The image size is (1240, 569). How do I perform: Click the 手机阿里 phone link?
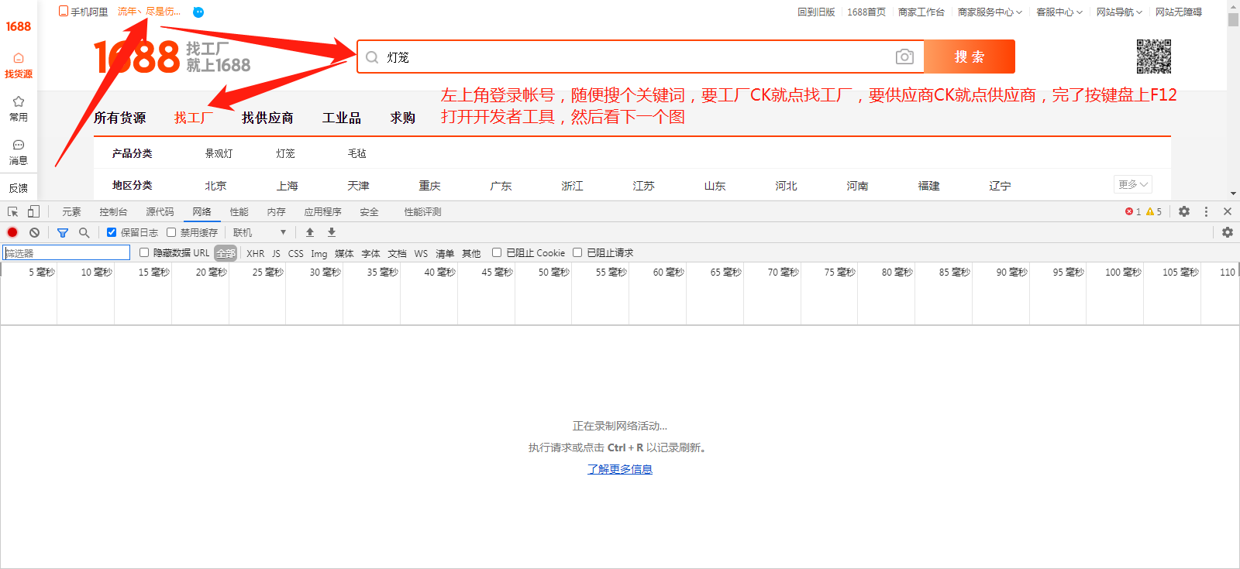pyautogui.click(x=84, y=12)
